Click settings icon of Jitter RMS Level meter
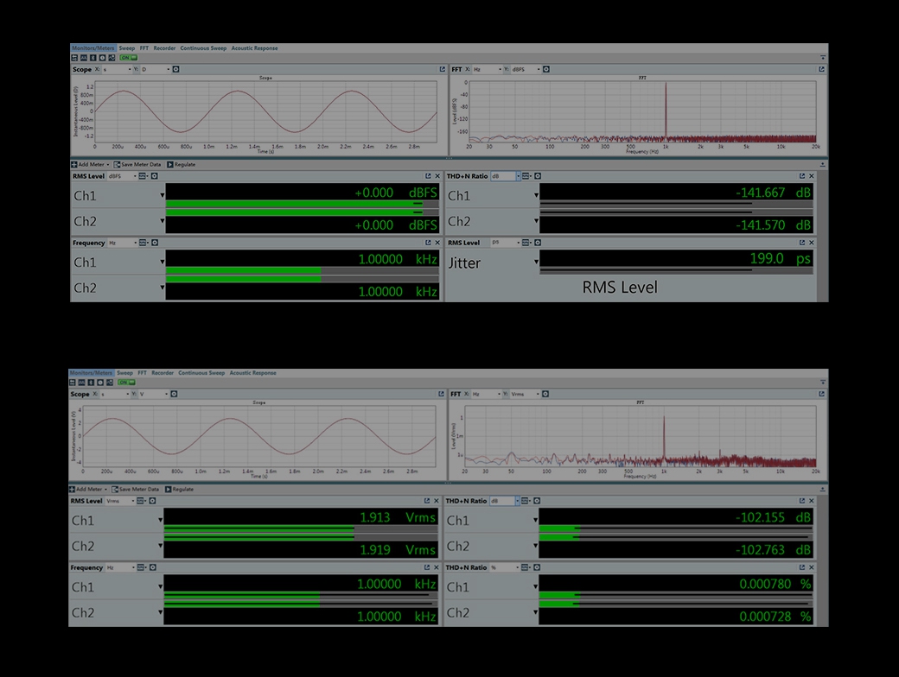The height and width of the screenshot is (677, 899). (x=538, y=243)
